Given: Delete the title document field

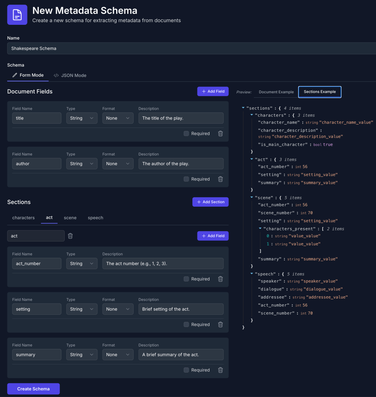Looking at the screenshot, I should 220,133.
